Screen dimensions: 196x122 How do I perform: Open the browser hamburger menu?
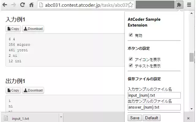pyautogui.click(x=189, y=5)
